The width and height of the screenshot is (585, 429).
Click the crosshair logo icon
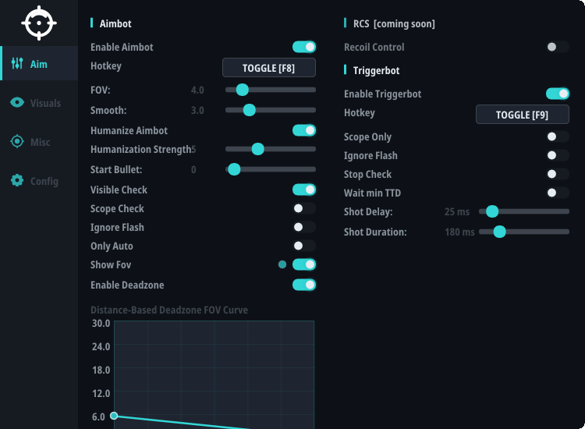39,23
